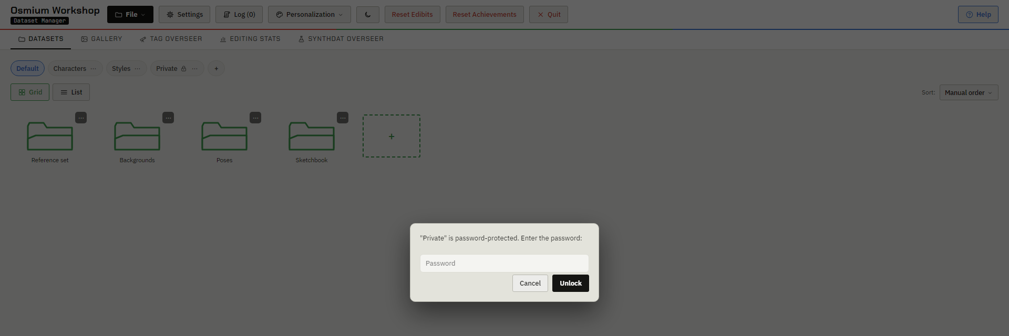
Task: Add a new collection with plus chip
Action: pyautogui.click(x=216, y=68)
